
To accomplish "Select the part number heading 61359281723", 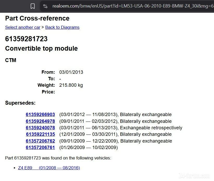I will pyautogui.click(x=26, y=39).
